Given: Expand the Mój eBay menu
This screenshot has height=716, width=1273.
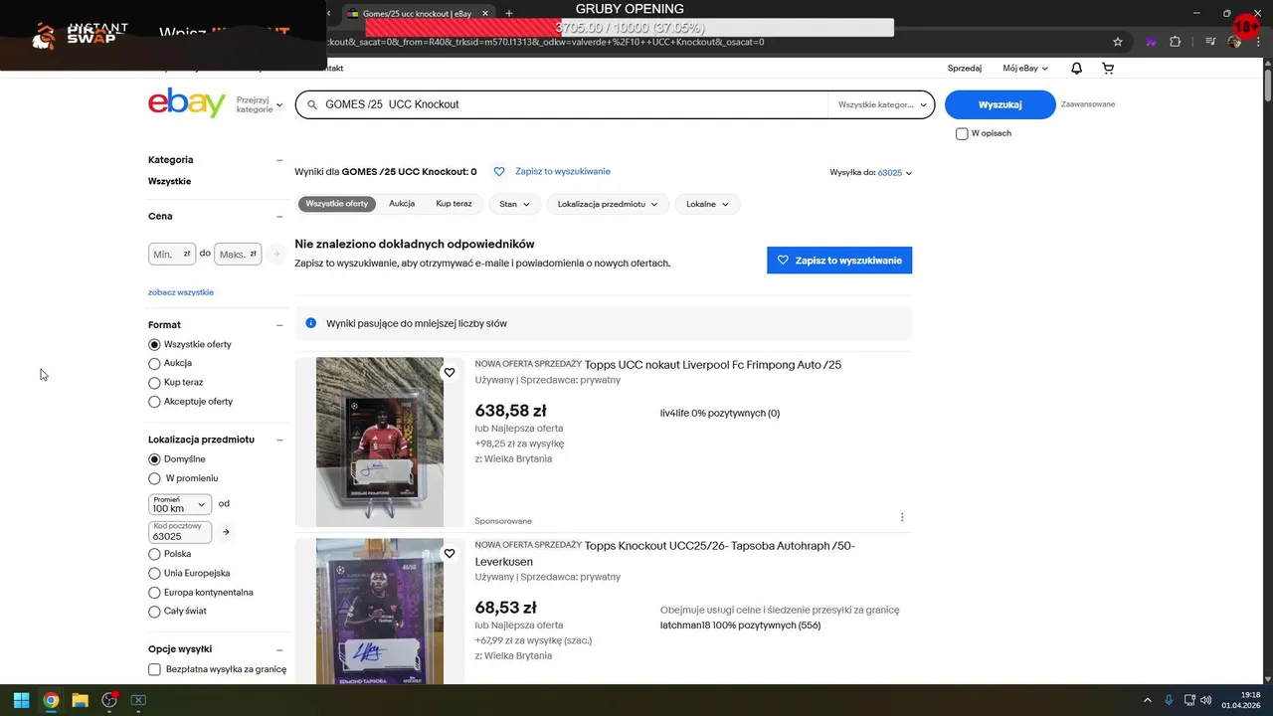Looking at the screenshot, I should tap(1025, 69).
